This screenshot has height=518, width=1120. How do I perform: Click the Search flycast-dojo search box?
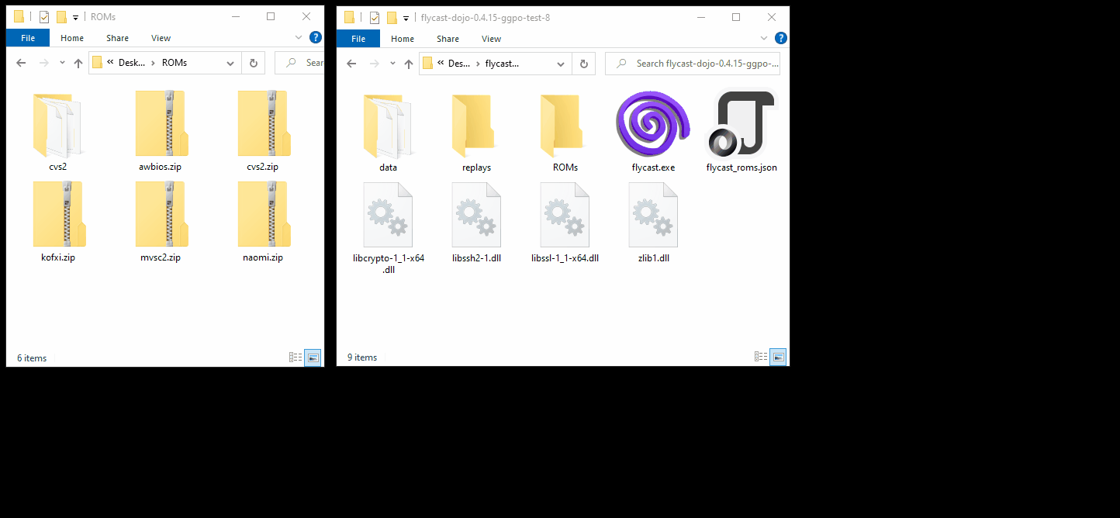[692, 63]
